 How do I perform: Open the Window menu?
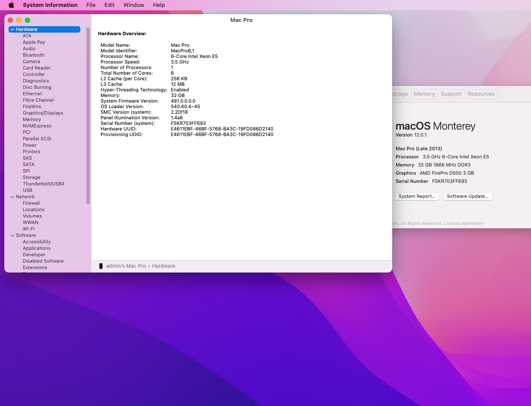coord(134,5)
